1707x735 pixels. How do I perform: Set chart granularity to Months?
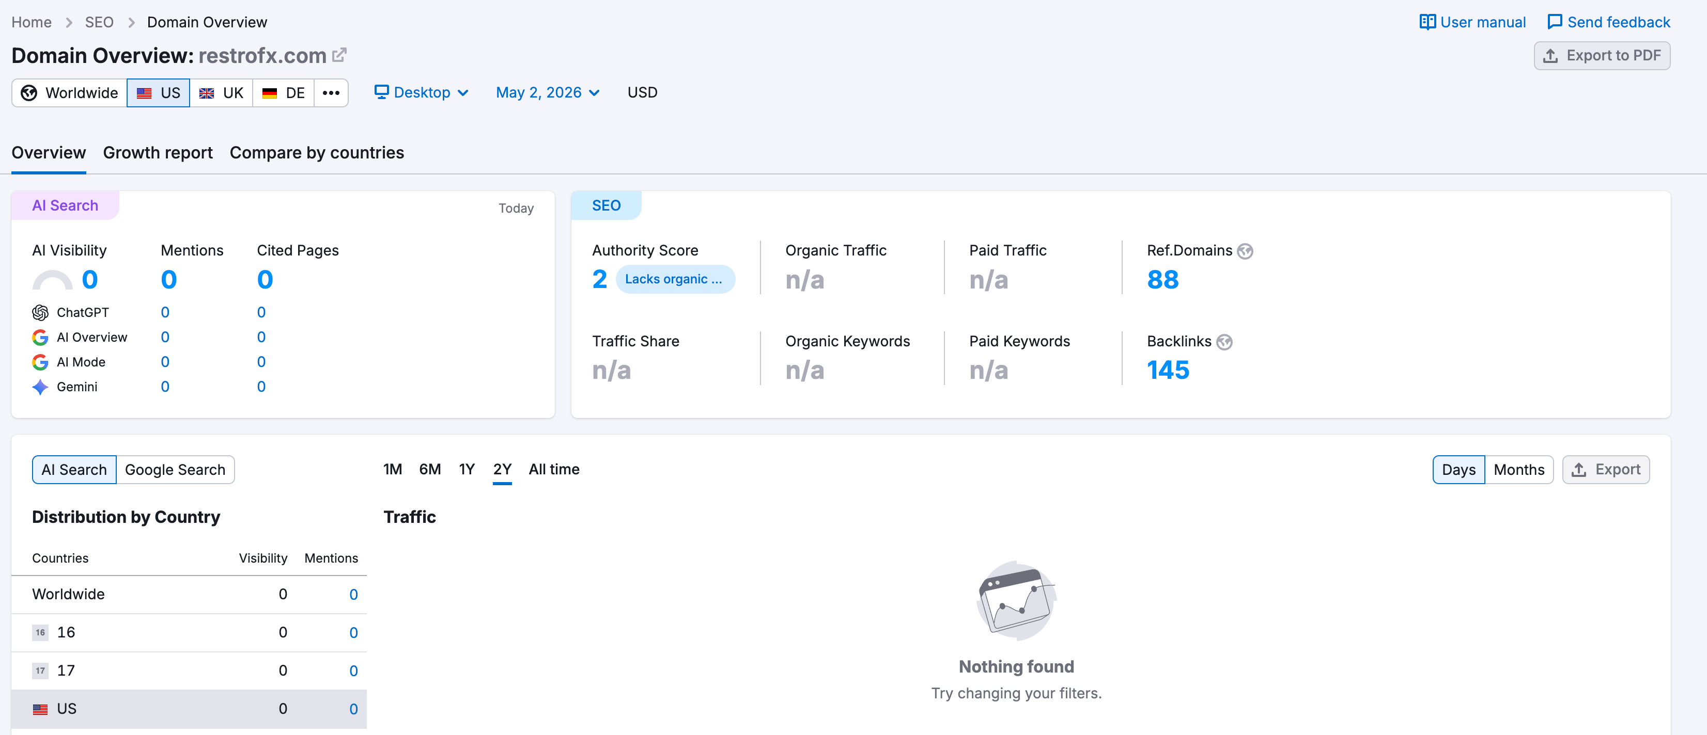tap(1519, 470)
